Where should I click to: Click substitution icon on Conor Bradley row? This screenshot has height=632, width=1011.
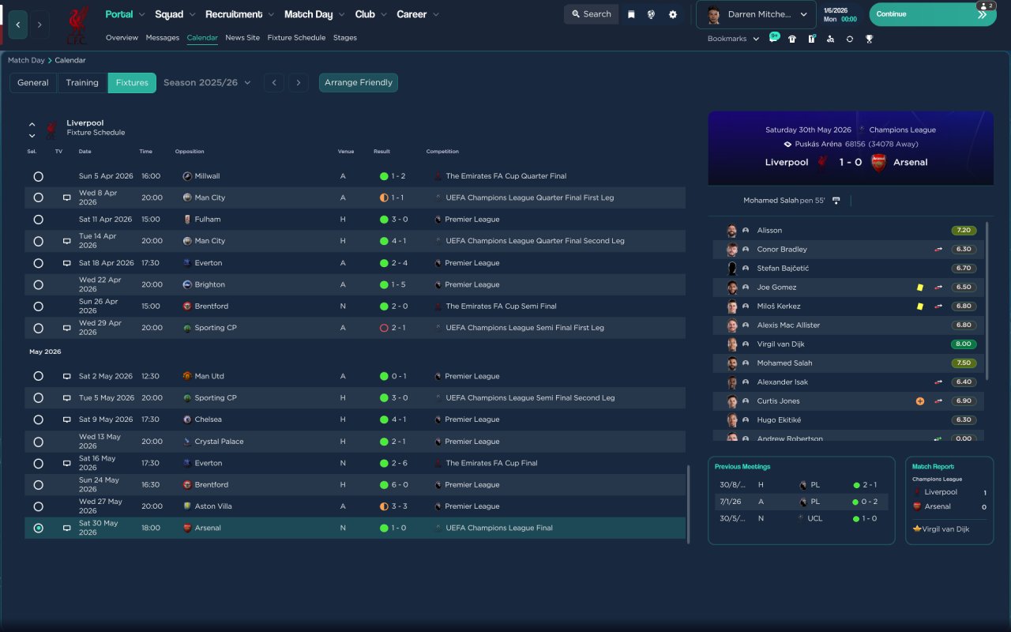[x=938, y=250]
